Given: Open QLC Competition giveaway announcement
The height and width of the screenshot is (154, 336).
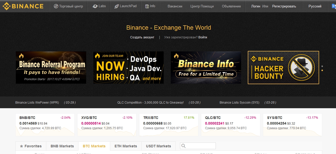Looking at the screenshot, I should click(x=150, y=103).
